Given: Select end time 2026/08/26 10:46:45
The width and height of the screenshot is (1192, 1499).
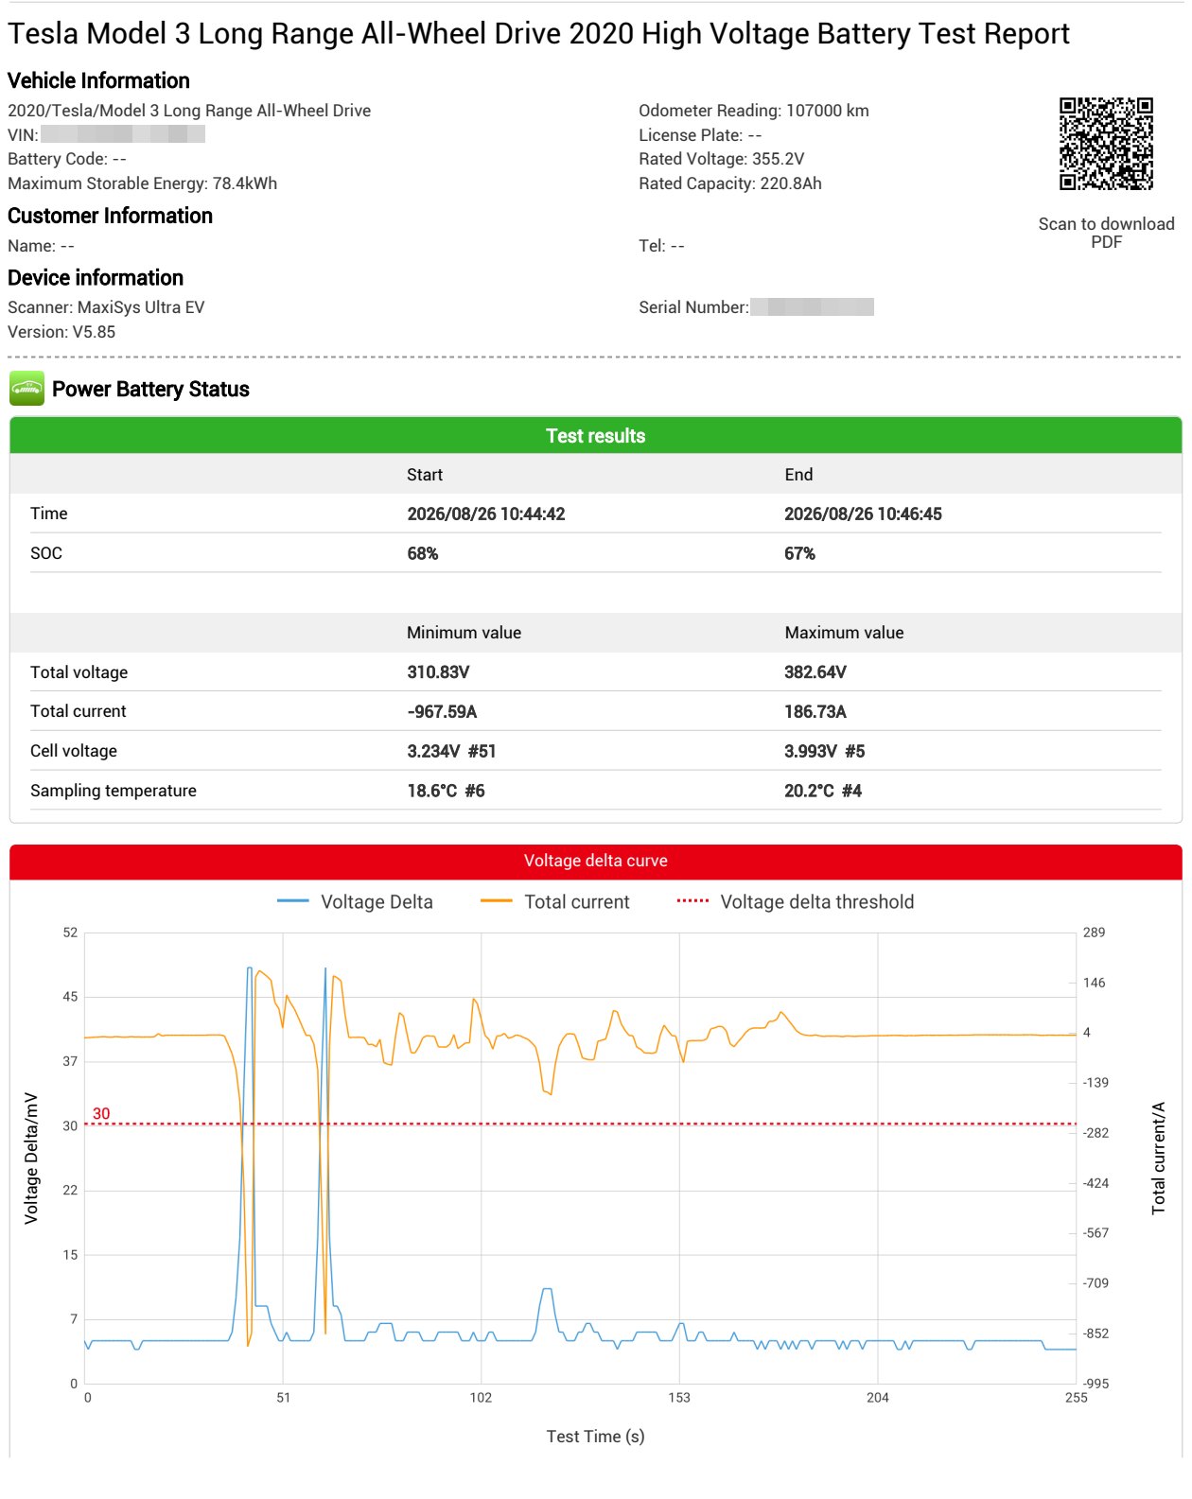Looking at the screenshot, I should (863, 514).
